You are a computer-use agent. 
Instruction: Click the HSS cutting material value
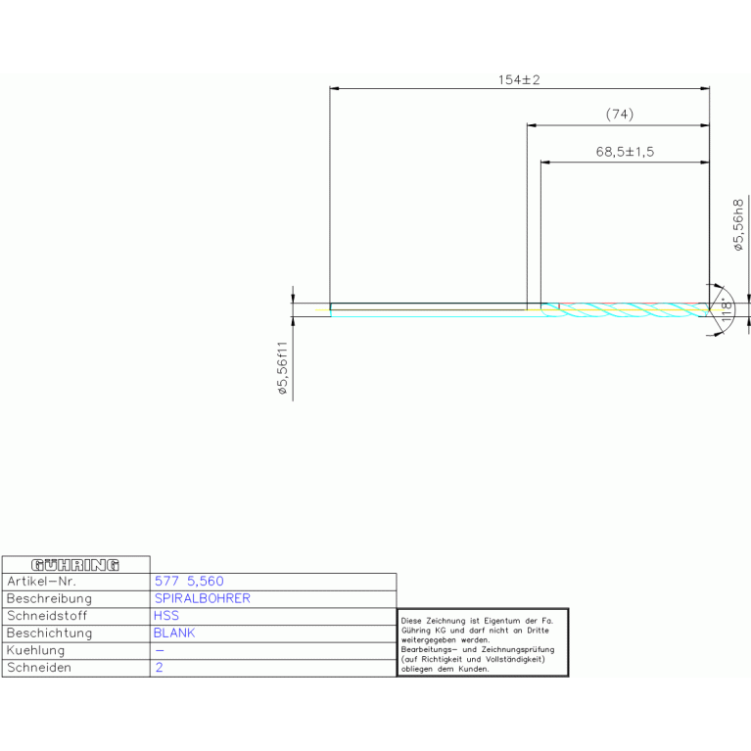pos(166,616)
